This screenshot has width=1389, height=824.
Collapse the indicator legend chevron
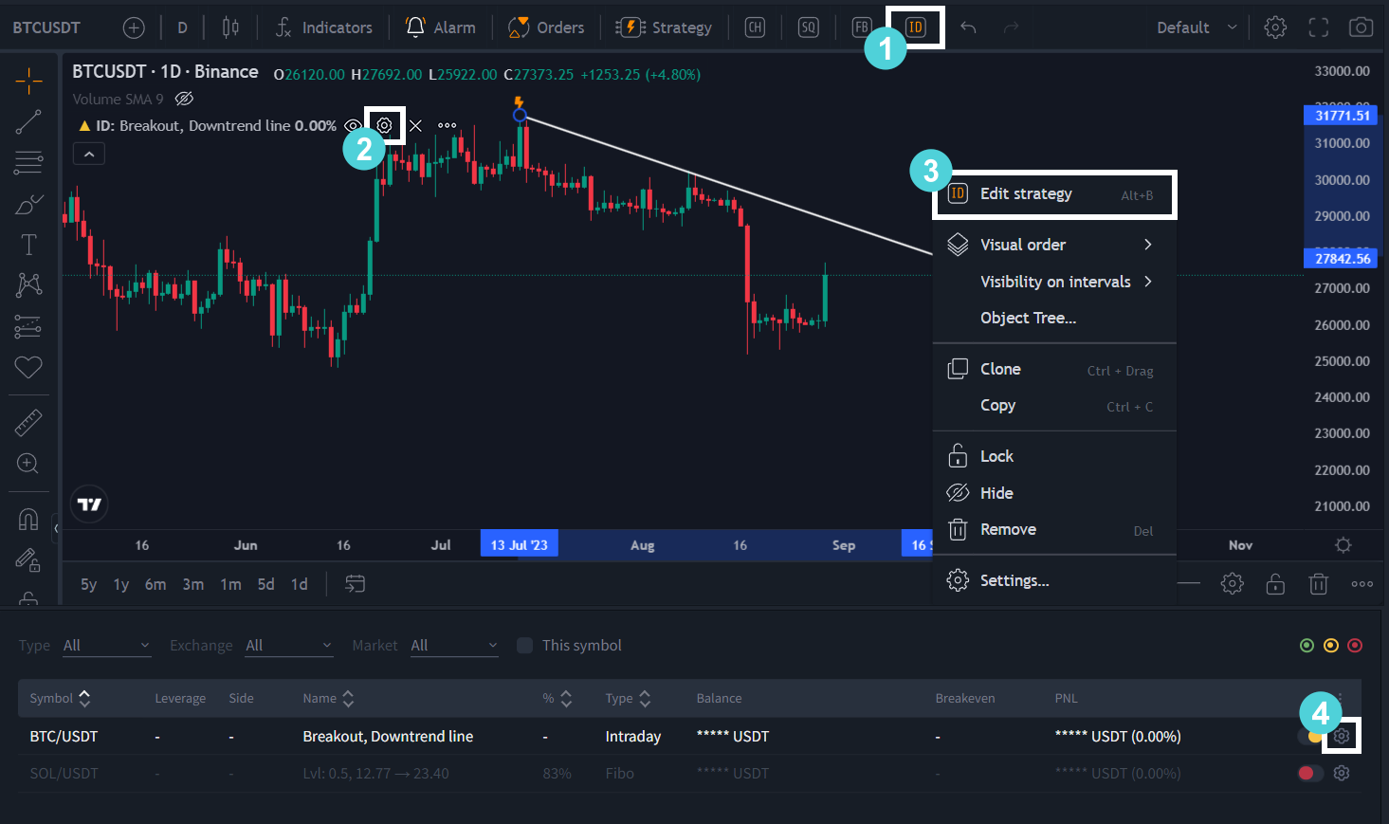coord(89,154)
